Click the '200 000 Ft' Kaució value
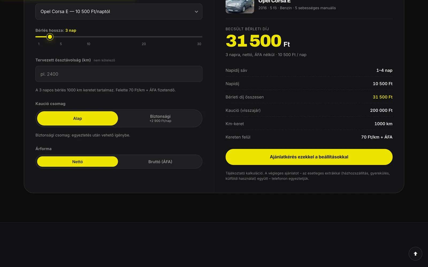The image size is (428, 267). click(381, 111)
